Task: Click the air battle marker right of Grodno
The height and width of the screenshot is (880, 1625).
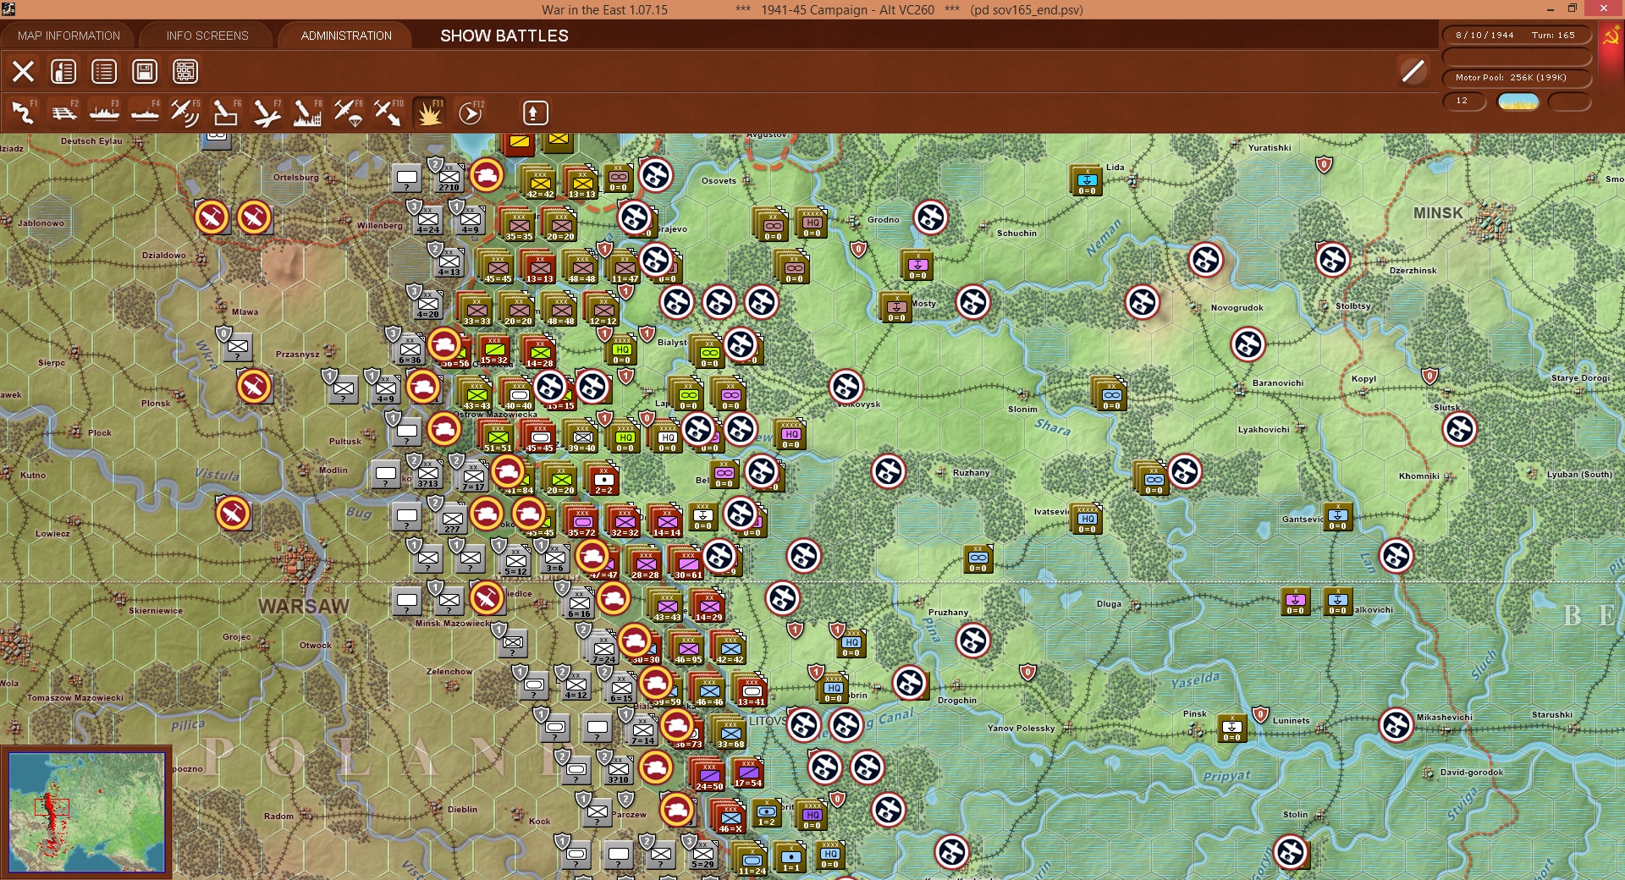Action: (x=931, y=217)
